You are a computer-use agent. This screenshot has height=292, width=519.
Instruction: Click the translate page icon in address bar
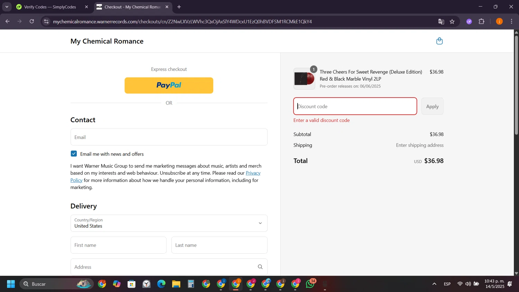(x=441, y=21)
